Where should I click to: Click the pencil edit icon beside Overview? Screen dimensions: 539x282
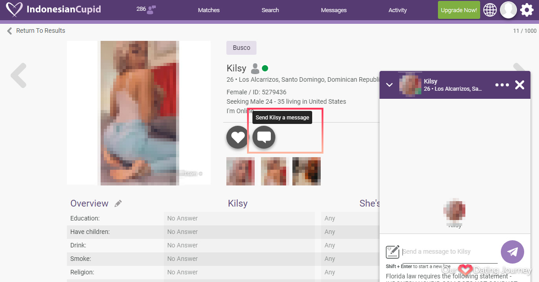coord(118,203)
